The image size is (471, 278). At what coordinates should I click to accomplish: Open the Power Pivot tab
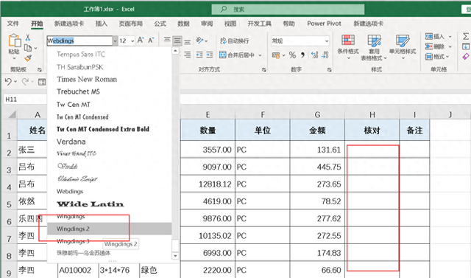(324, 24)
